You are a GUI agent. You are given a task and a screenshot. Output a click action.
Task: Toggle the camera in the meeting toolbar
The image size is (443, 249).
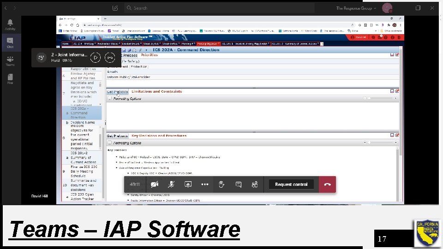tap(155, 184)
